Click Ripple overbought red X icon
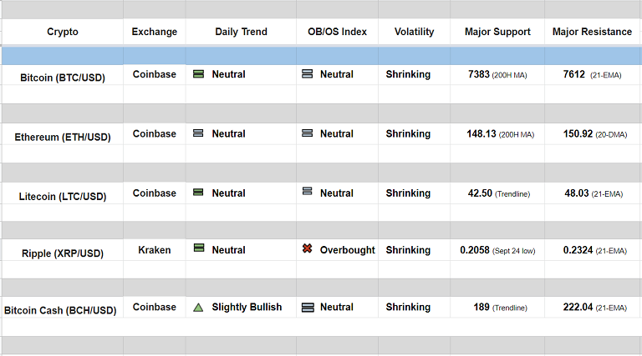Image resolution: width=642 pixels, height=356 pixels. (x=307, y=249)
